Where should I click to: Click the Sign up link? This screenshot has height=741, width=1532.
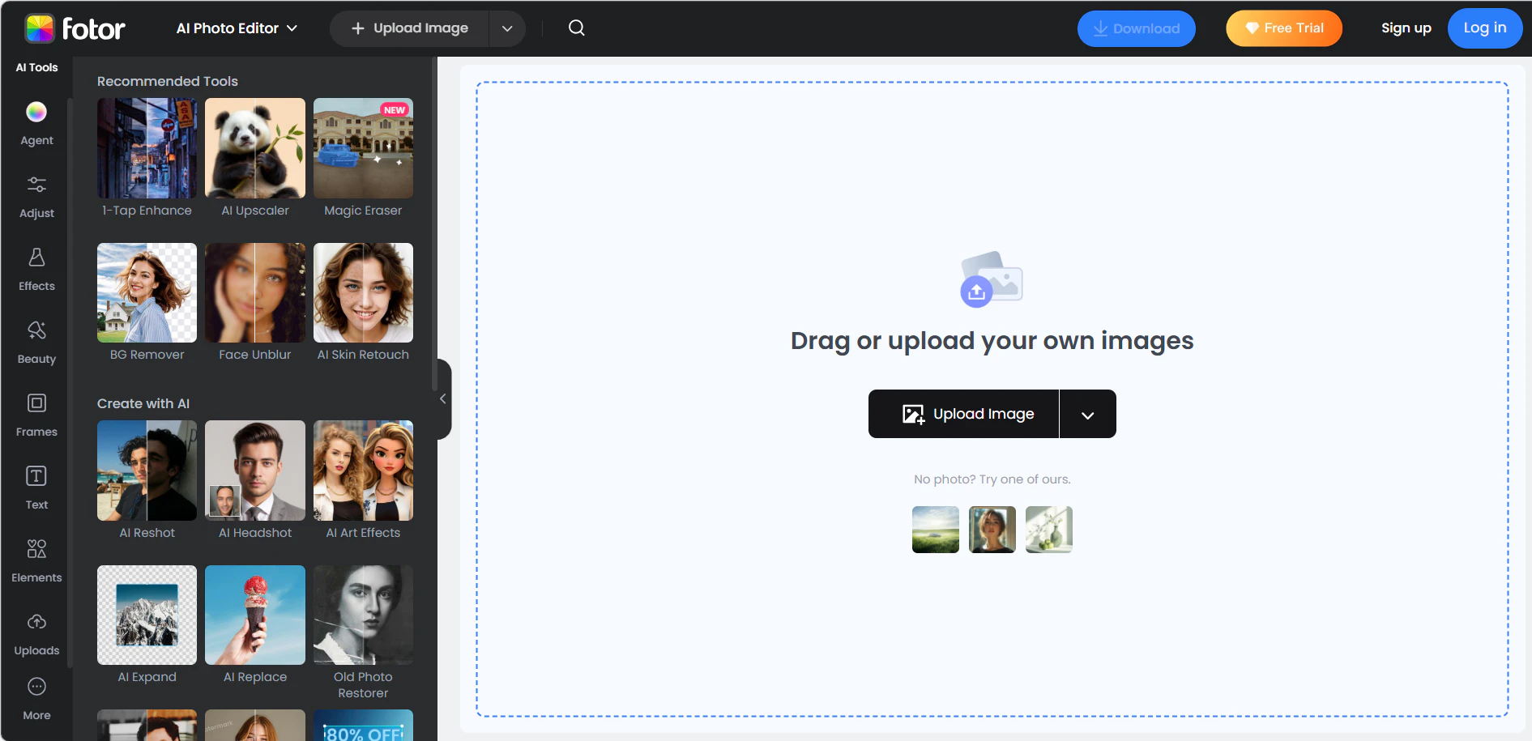click(x=1406, y=28)
